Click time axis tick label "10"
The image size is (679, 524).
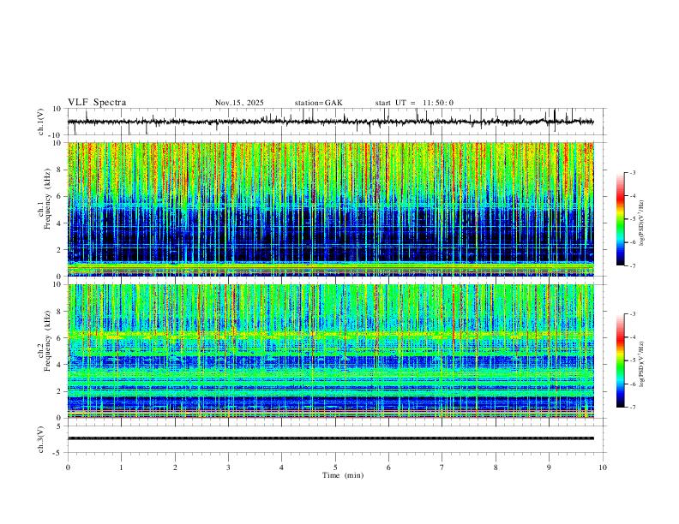click(603, 467)
